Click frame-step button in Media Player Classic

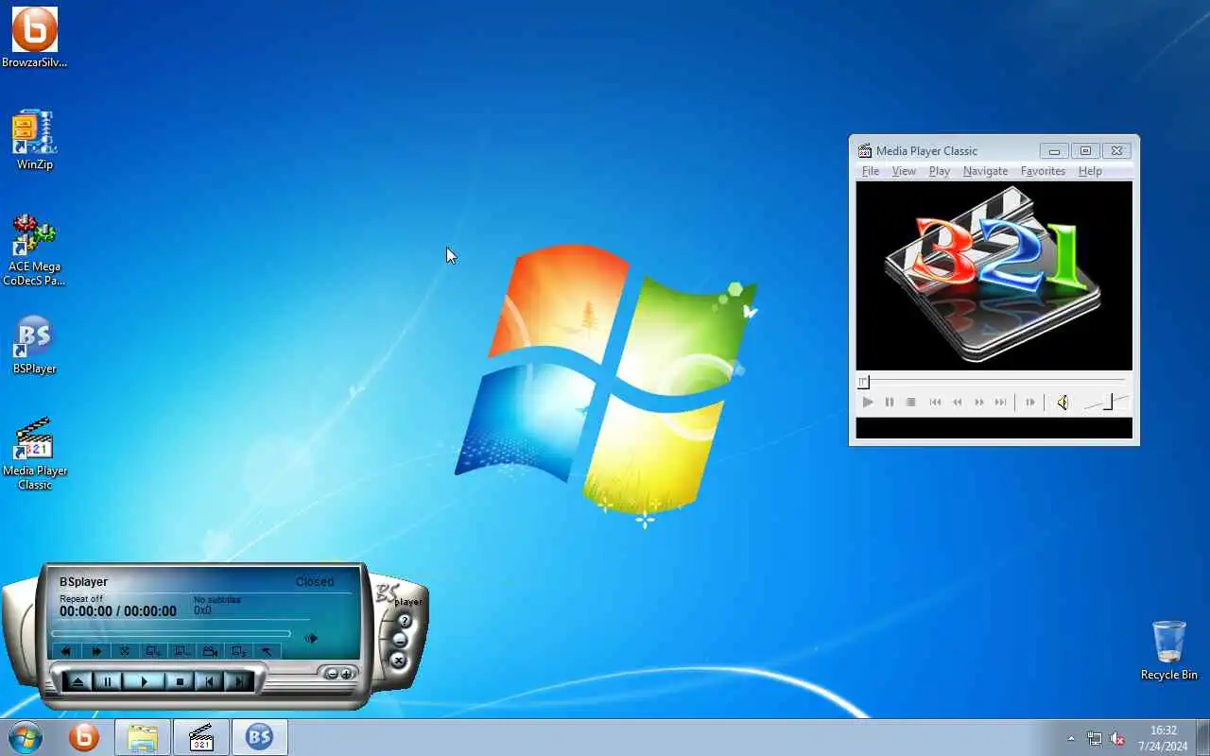click(1030, 403)
